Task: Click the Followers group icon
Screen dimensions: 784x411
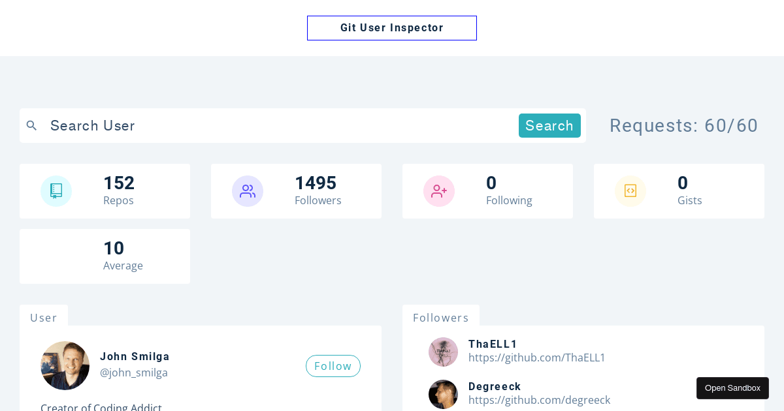Action: 248,190
